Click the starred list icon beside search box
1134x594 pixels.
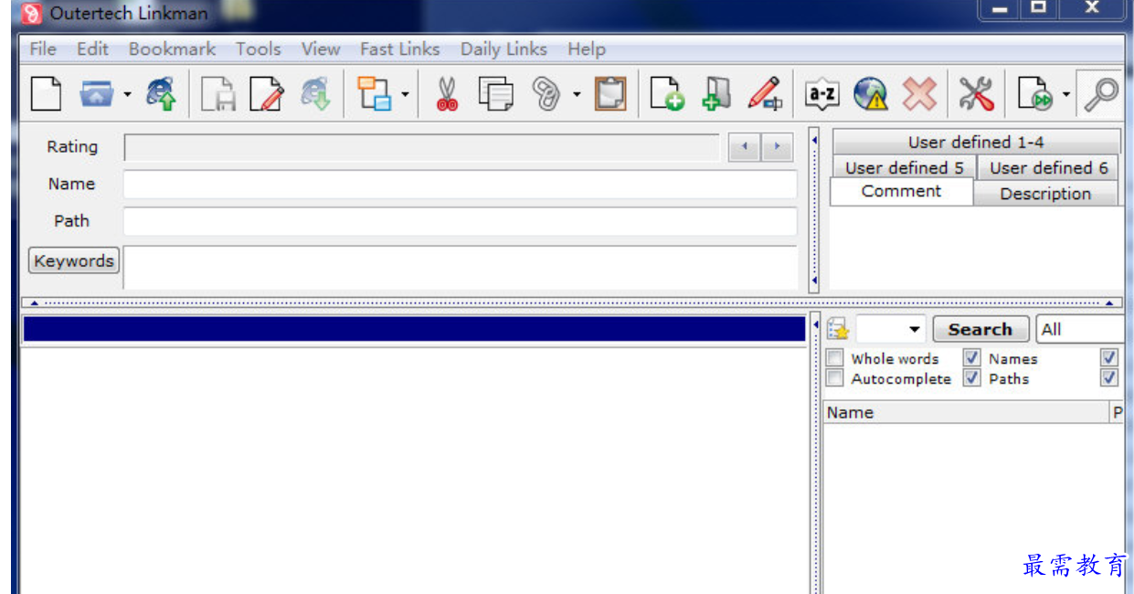pos(838,330)
